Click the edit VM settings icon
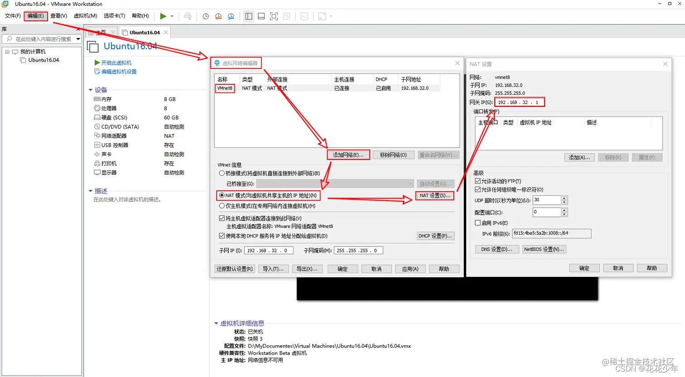Viewport: 685px width, 377px height. [x=97, y=72]
